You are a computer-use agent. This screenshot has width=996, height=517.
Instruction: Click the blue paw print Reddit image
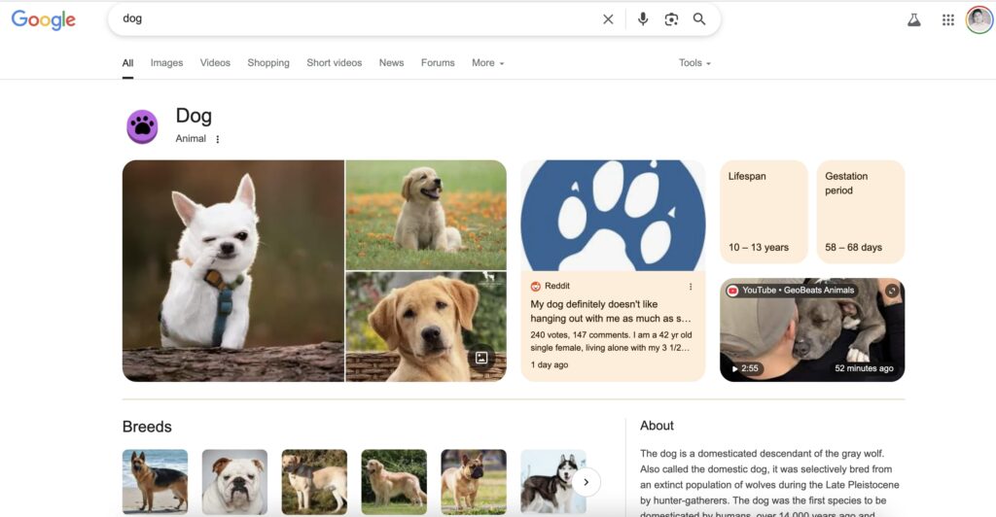click(x=613, y=215)
